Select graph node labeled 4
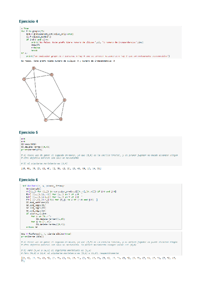202x285 pixels. point(61,119)
